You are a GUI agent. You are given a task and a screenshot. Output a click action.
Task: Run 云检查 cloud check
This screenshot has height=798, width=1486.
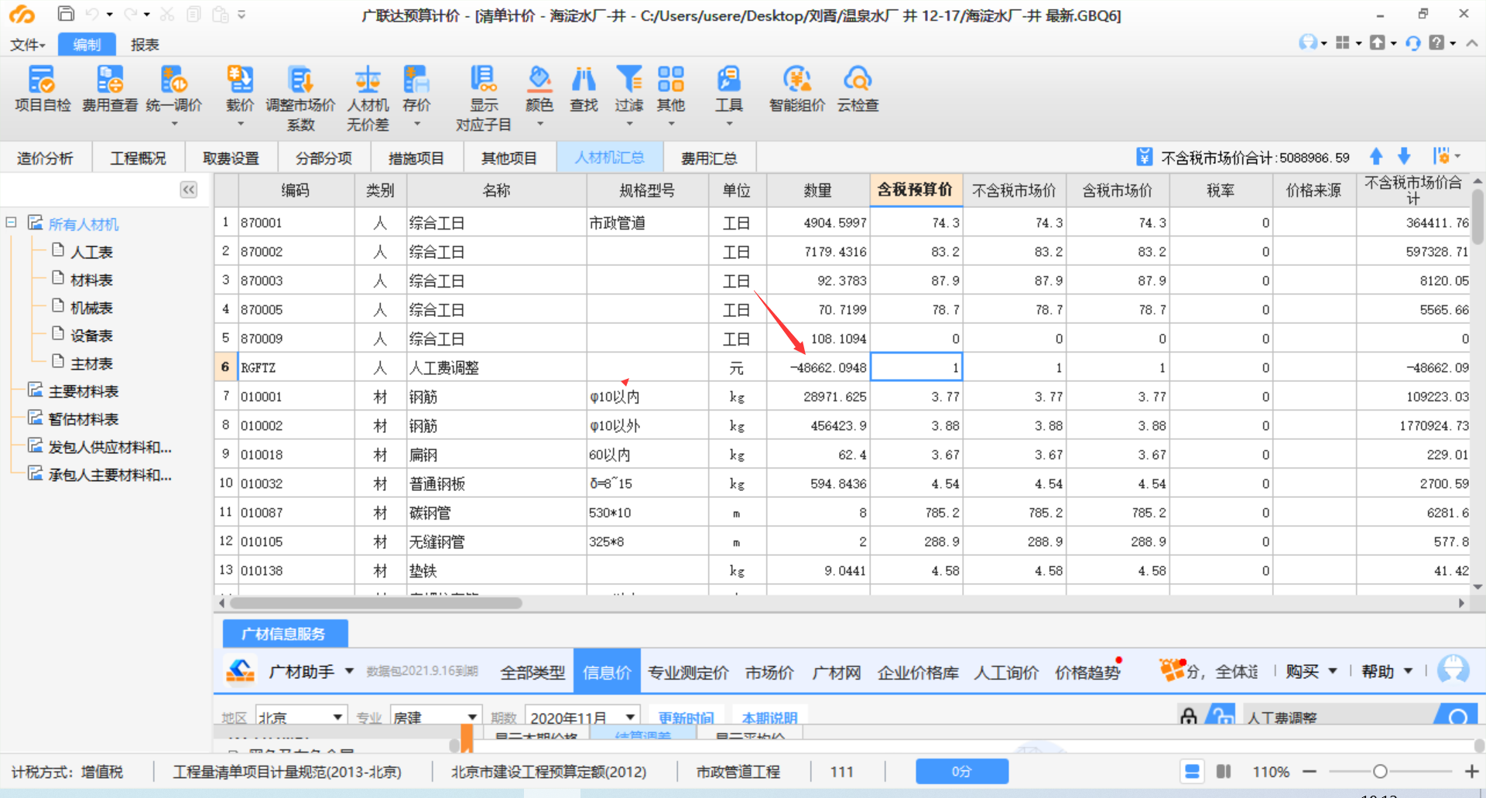(858, 90)
